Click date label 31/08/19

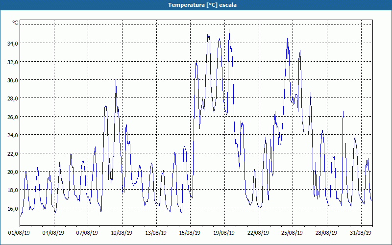361,233
